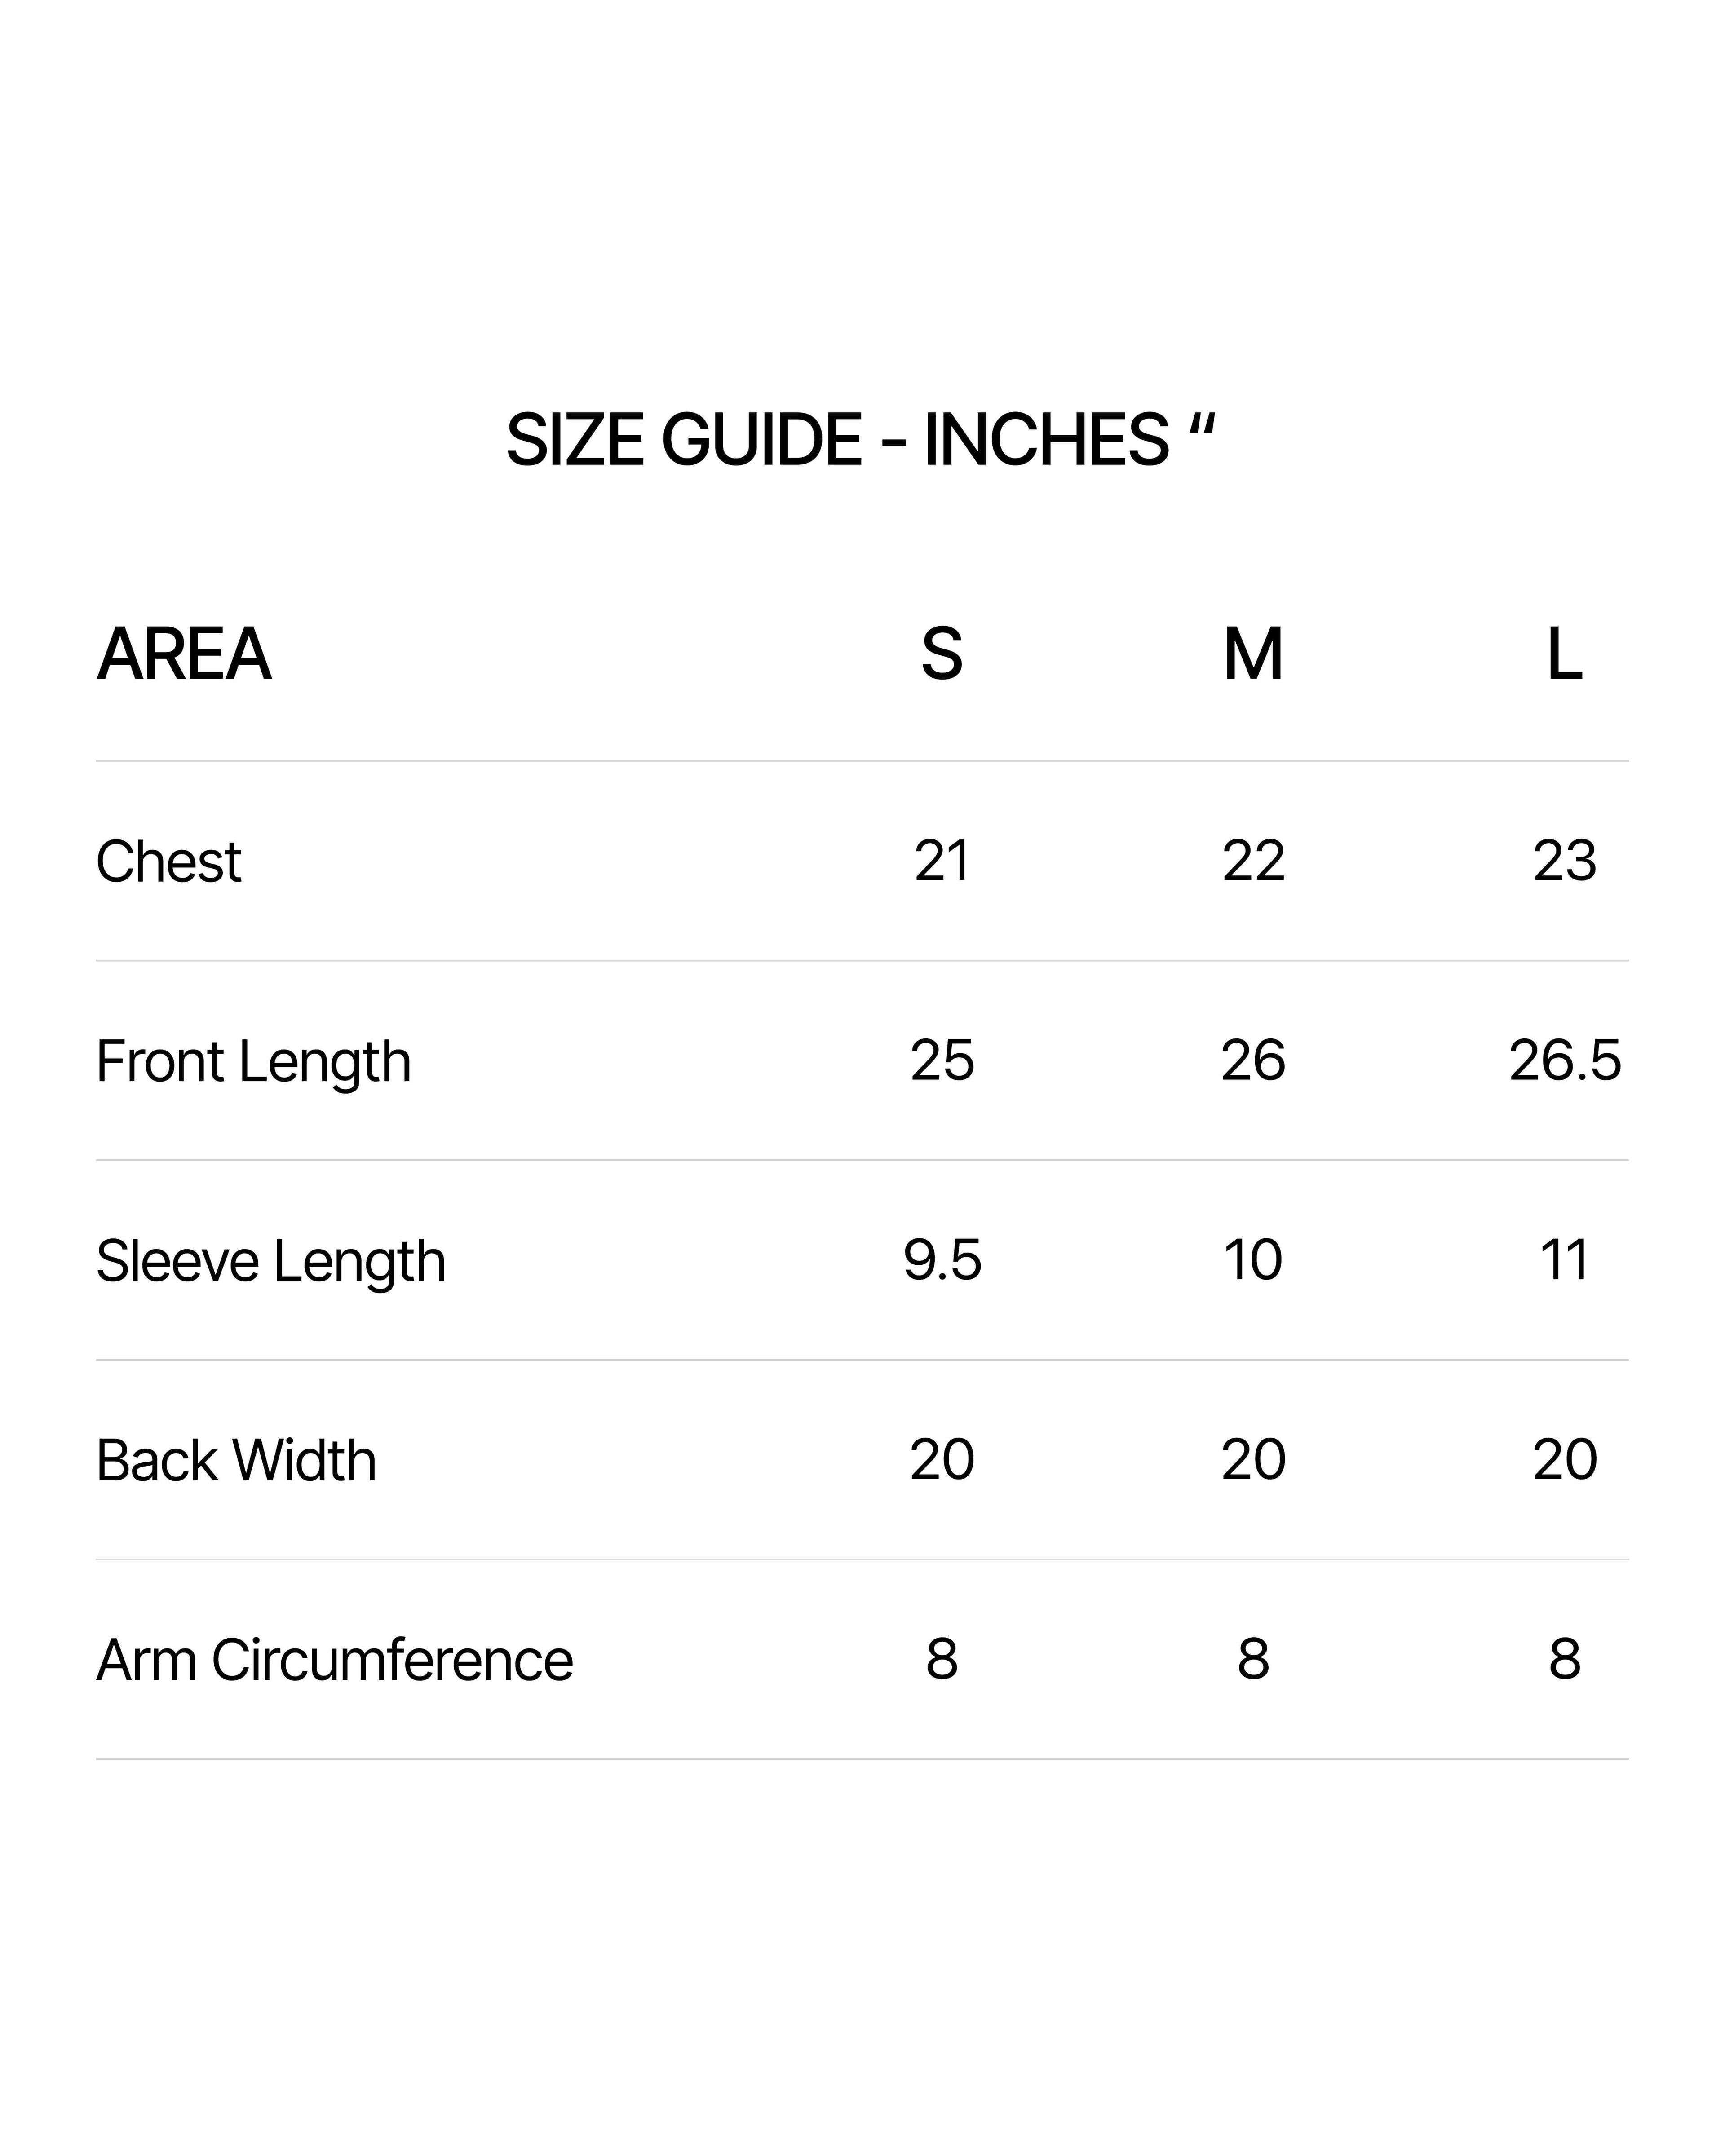Viewport: 1725px width, 2156px height.
Task: Select the L size column header
Action: click(x=1564, y=655)
